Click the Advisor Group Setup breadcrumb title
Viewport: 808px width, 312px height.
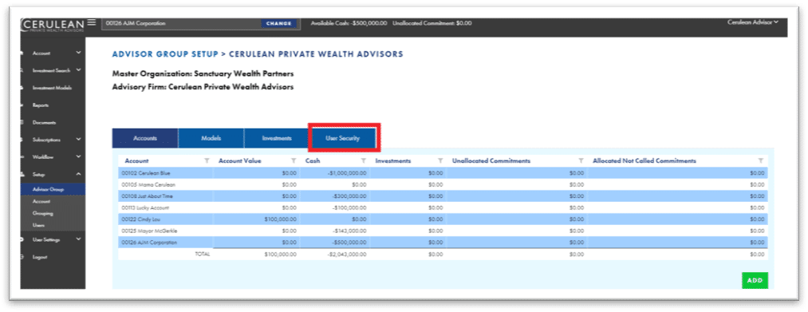pos(165,53)
